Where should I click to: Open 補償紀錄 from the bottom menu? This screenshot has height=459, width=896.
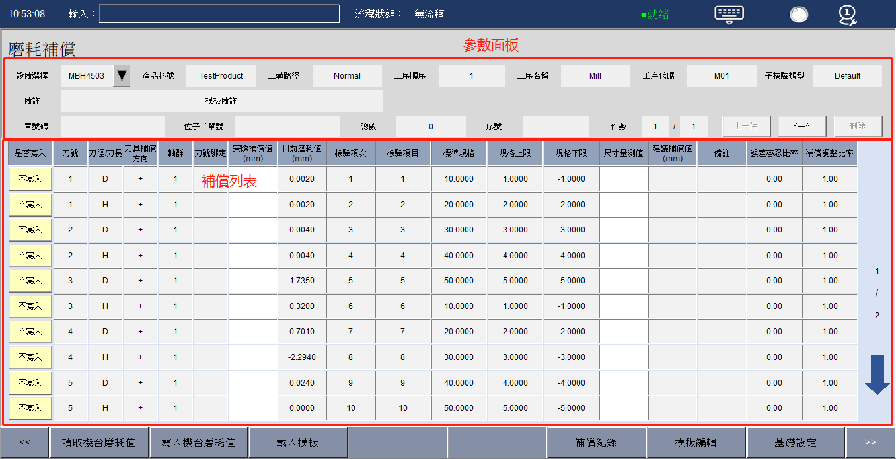[597, 442]
